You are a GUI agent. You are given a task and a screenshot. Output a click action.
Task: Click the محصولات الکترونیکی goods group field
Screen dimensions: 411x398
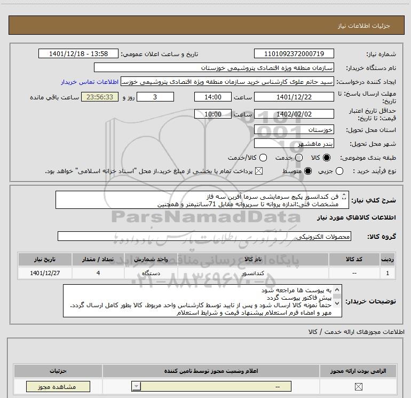[204, 236]
